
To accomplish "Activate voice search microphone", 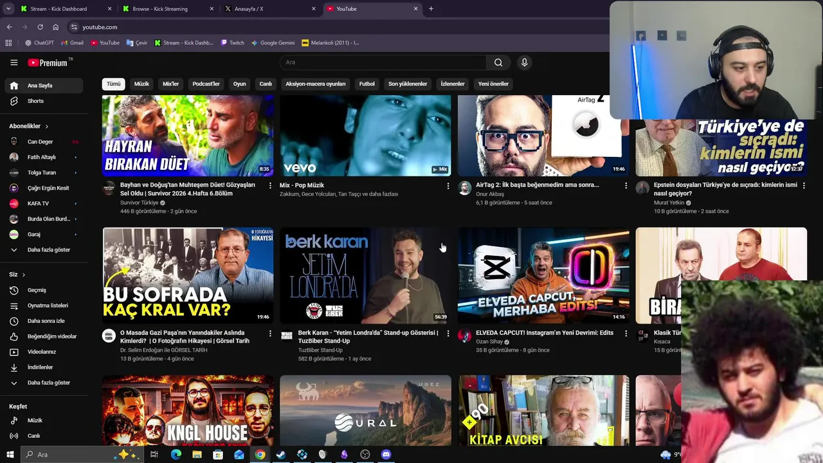I will click(x=524, y=62).
